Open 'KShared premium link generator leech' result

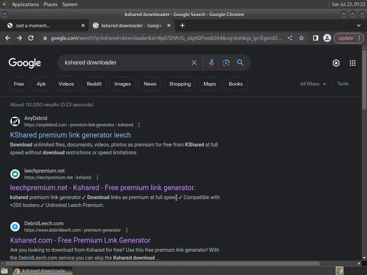tap(71, 135)
